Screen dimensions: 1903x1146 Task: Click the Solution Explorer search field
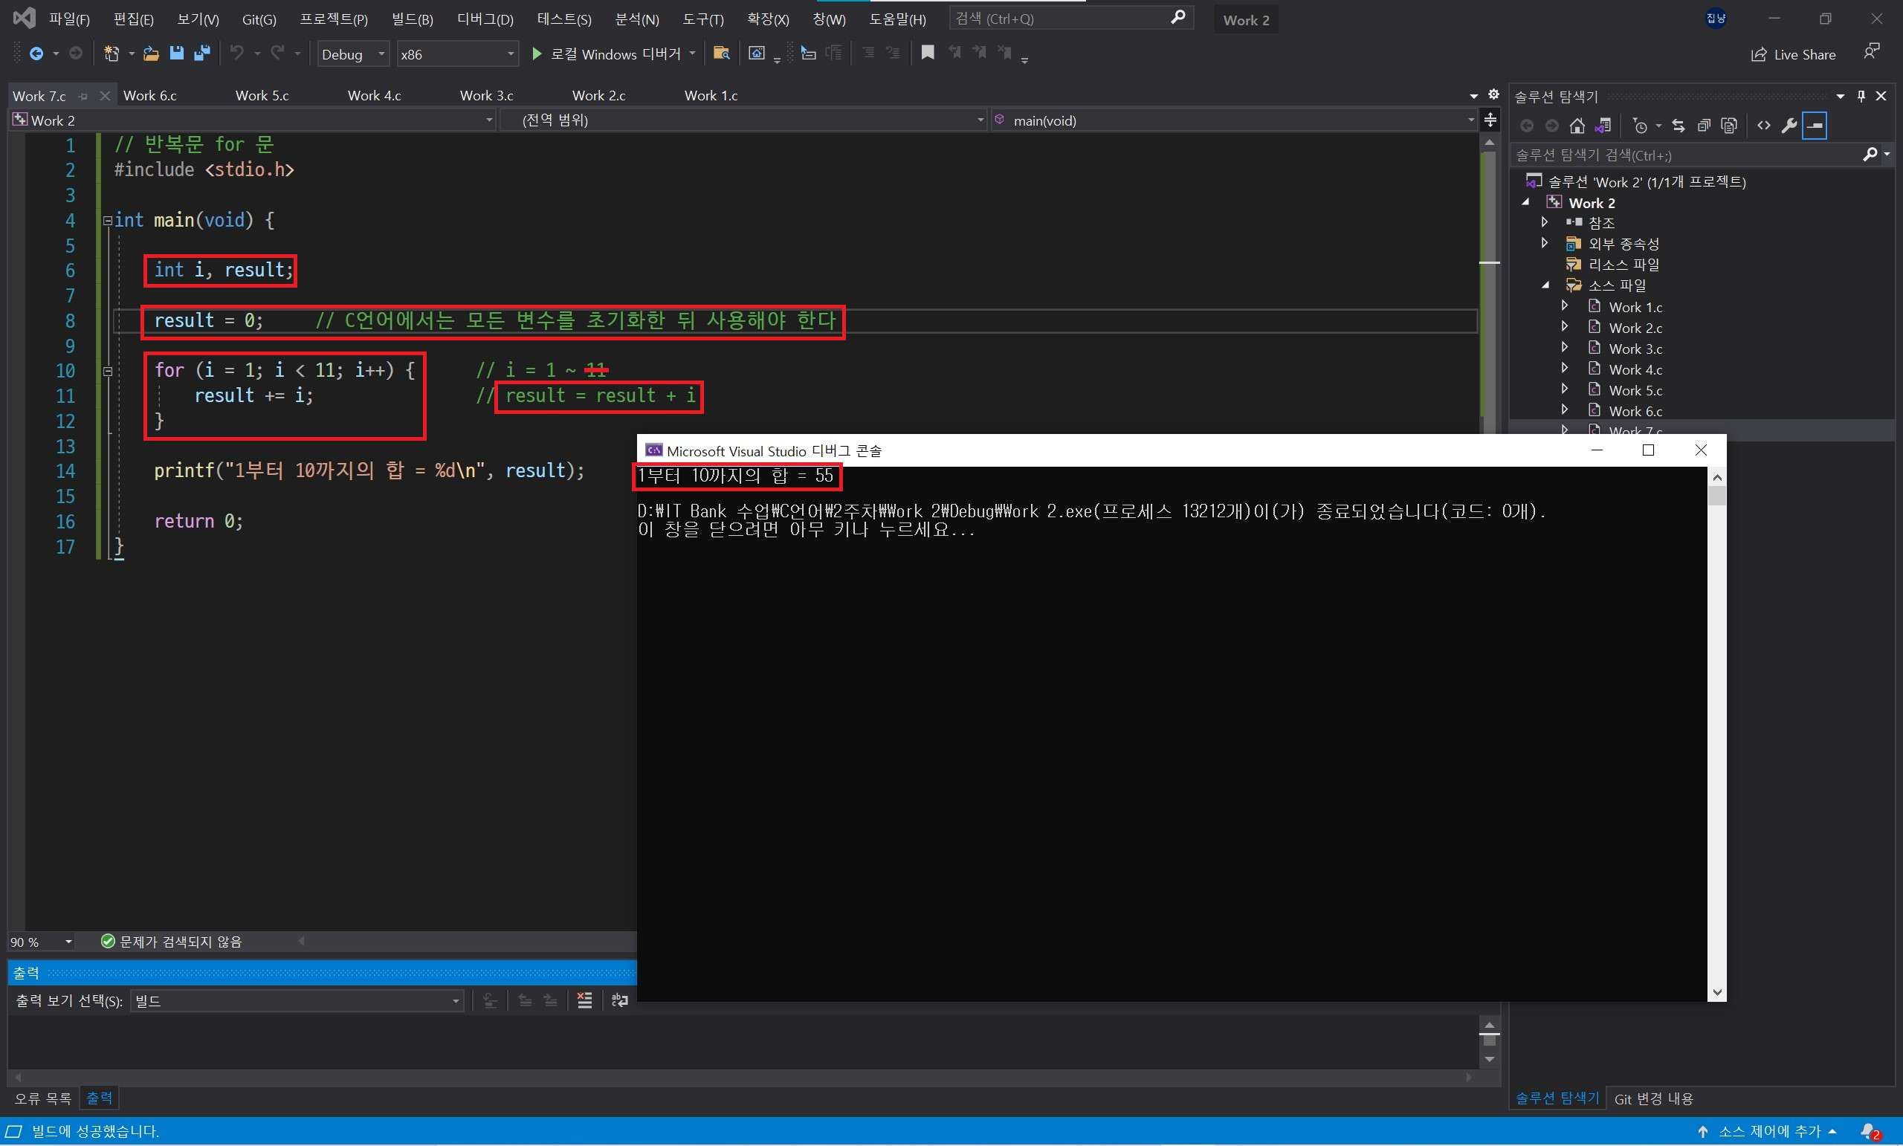[x=1684, y=155]
